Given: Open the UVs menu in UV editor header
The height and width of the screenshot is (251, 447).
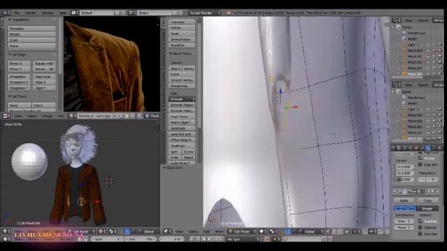Looking at the screenshot, I should pos(61,116).
